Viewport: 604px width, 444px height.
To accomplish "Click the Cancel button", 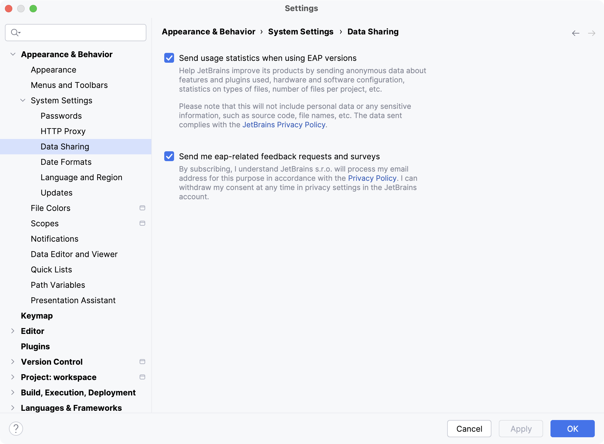I will click(469, 428).
